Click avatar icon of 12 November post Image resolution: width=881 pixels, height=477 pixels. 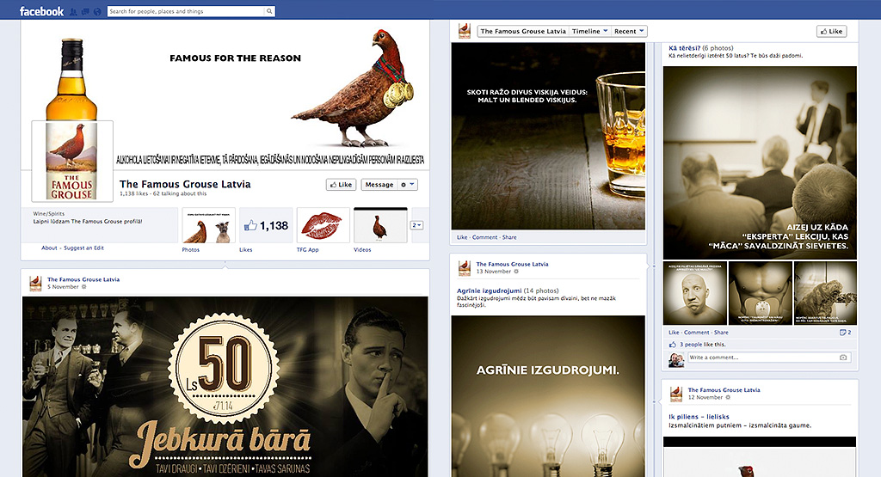(676, 394)
